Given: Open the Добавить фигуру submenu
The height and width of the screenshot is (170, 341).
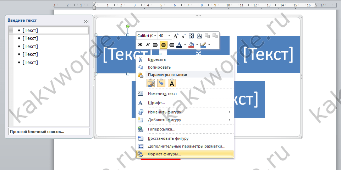Looking at the screenshot, I should [185, 120].
